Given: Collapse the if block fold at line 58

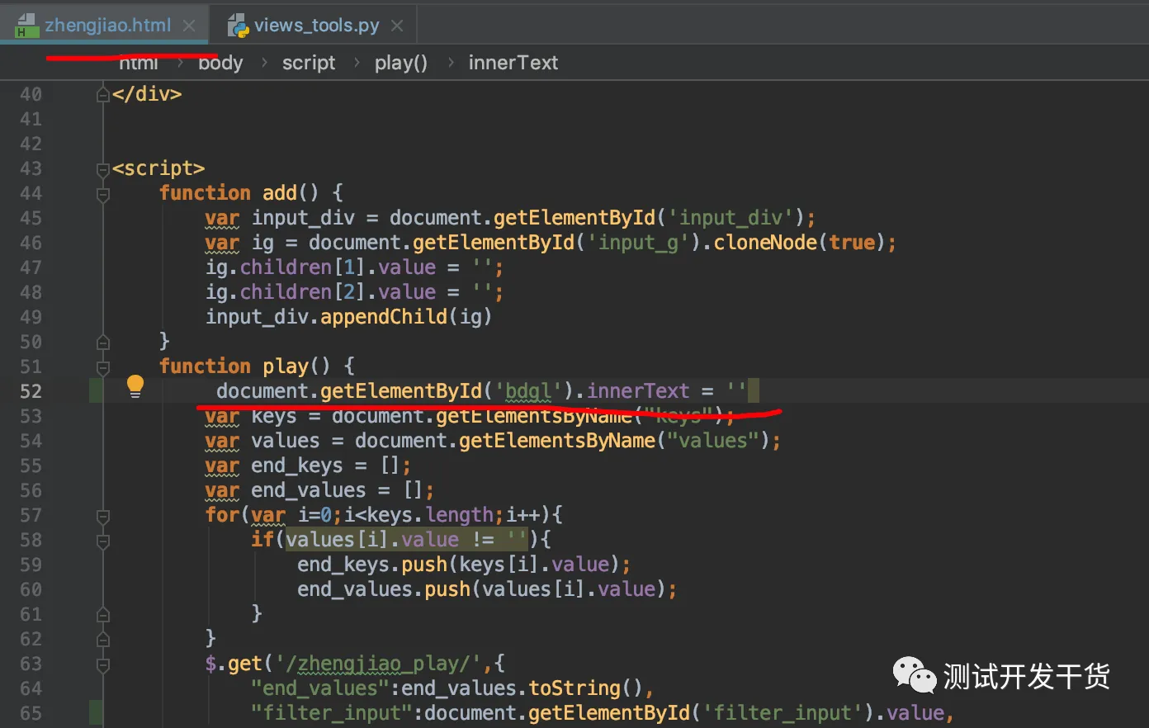Looking at the screenshot, I should [103, 541].
